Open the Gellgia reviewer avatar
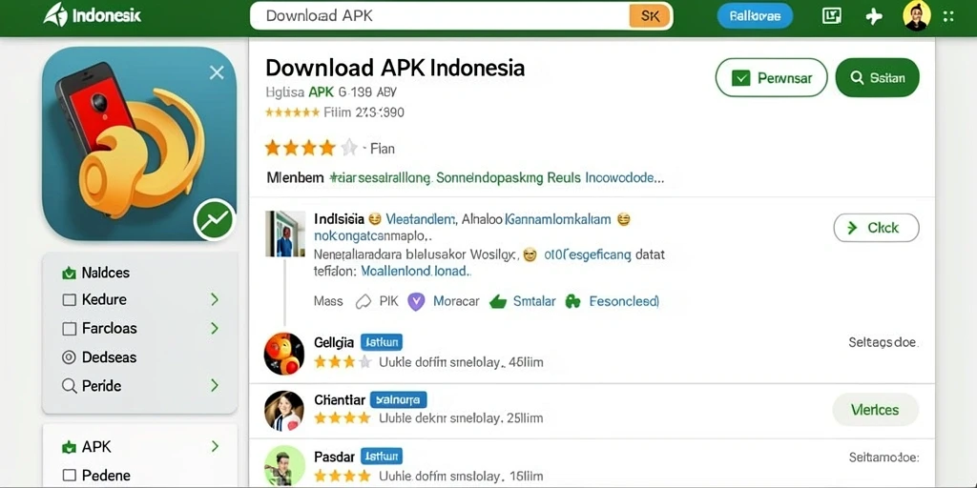 coord(284,354)
